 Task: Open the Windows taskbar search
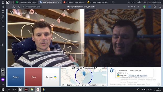pos(9,90)
